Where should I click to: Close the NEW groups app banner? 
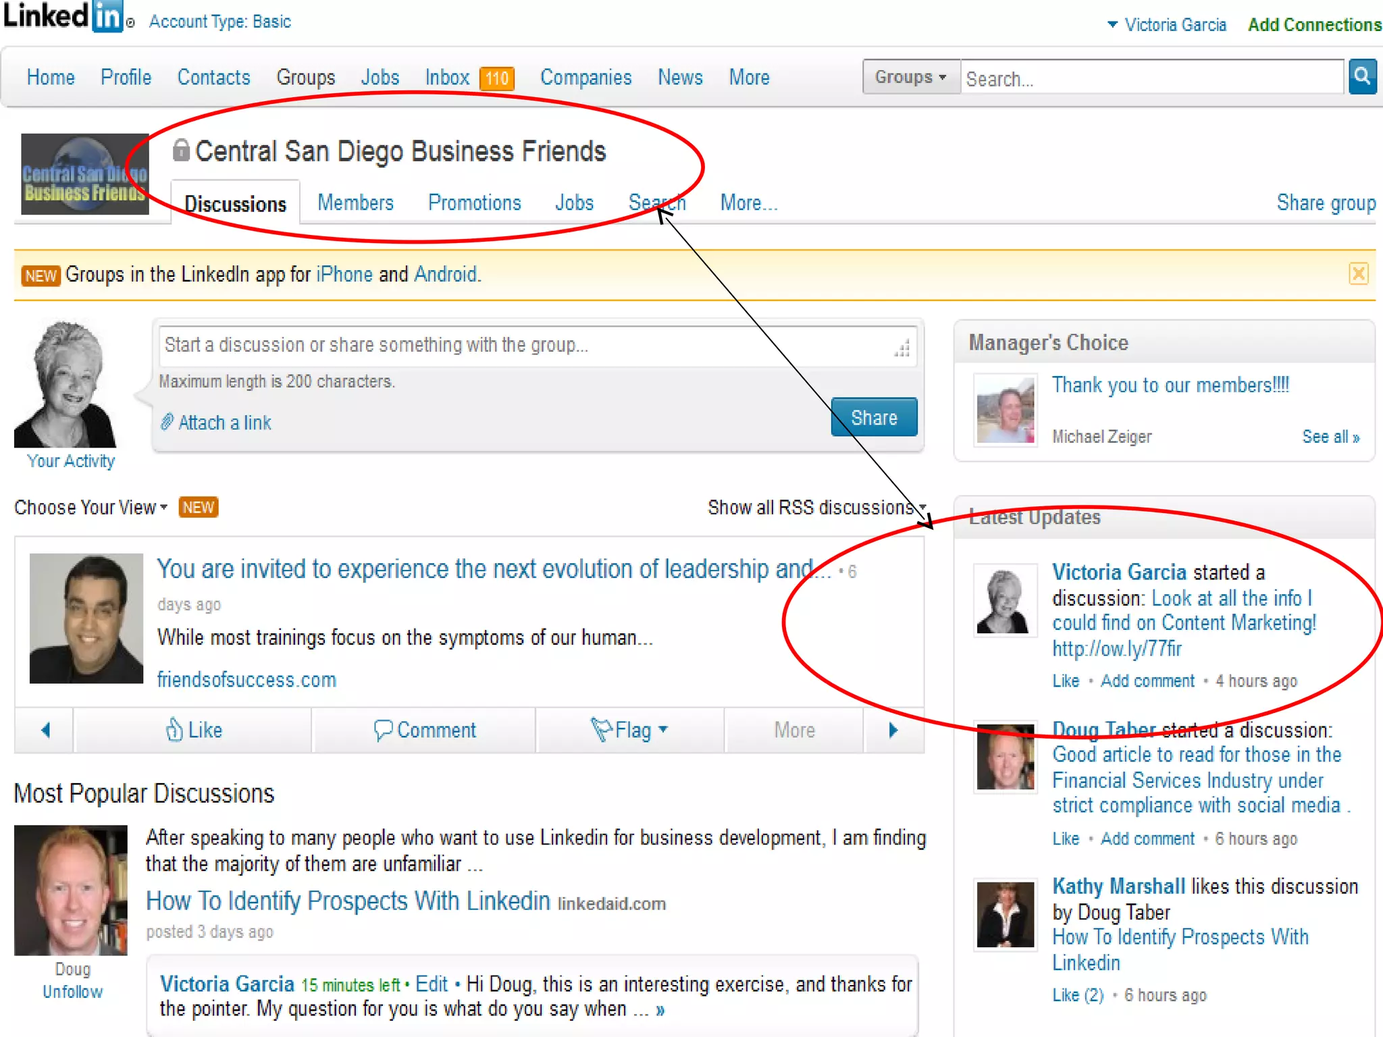[1358, 274]
